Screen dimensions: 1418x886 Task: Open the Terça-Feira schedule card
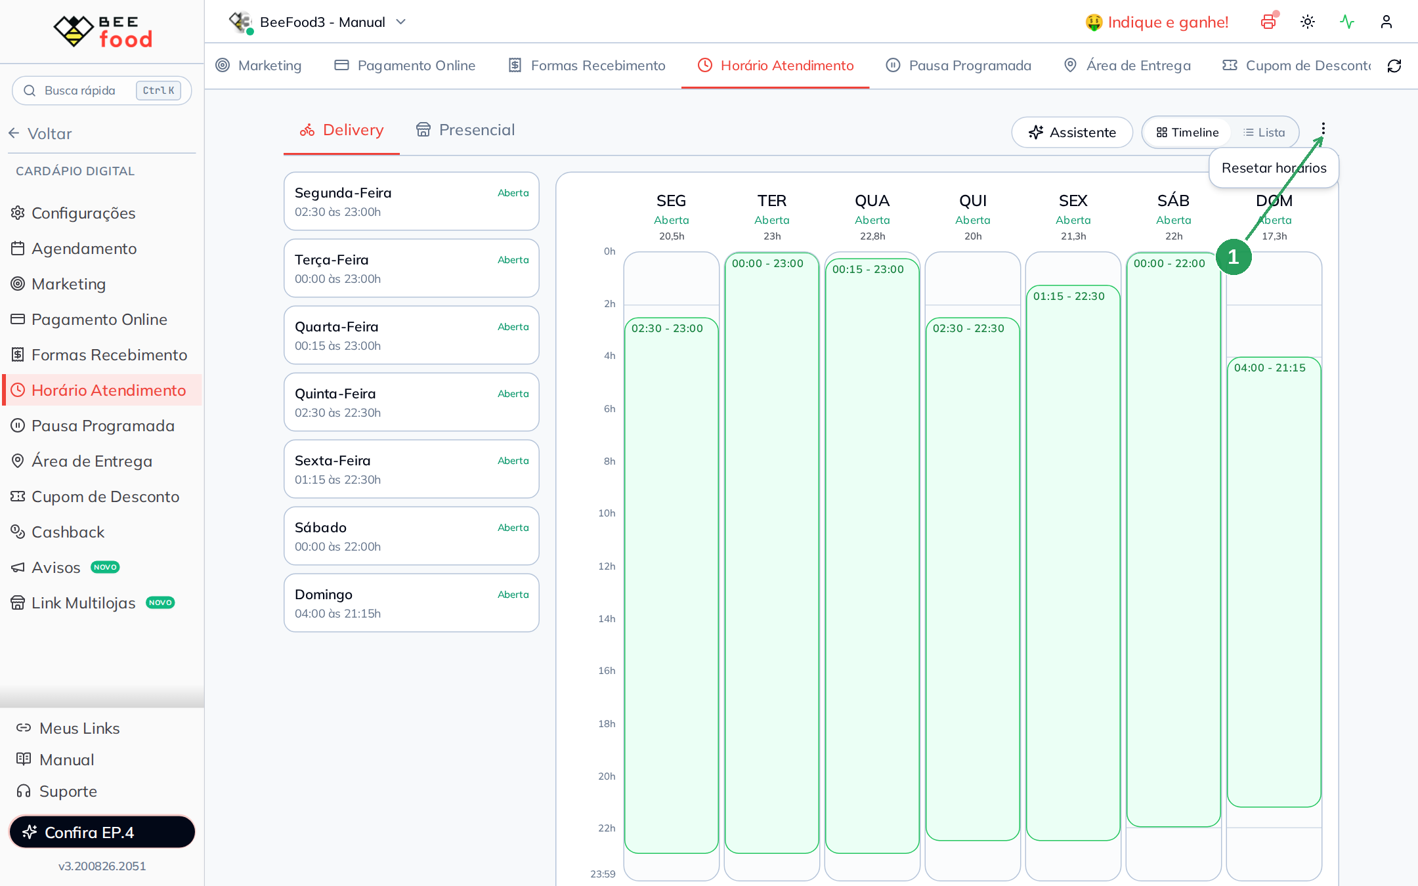coord(412,268)
